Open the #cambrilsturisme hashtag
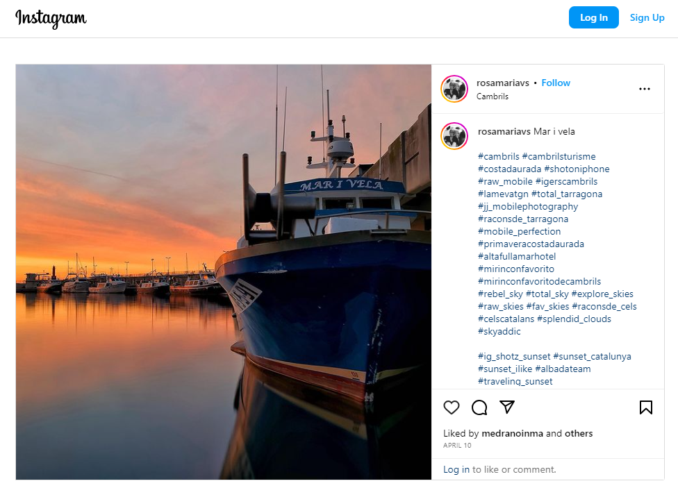 [559, 157]
